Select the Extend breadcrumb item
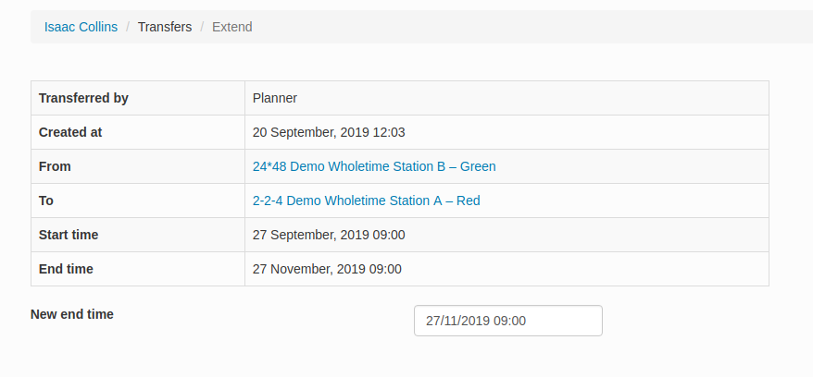 [232, 27]
